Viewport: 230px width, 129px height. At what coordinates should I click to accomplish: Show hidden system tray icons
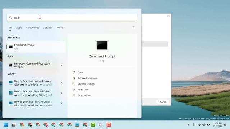[188, 125]
